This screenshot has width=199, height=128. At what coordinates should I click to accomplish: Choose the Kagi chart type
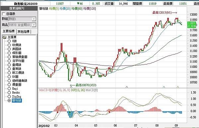[x=9, y=89]
